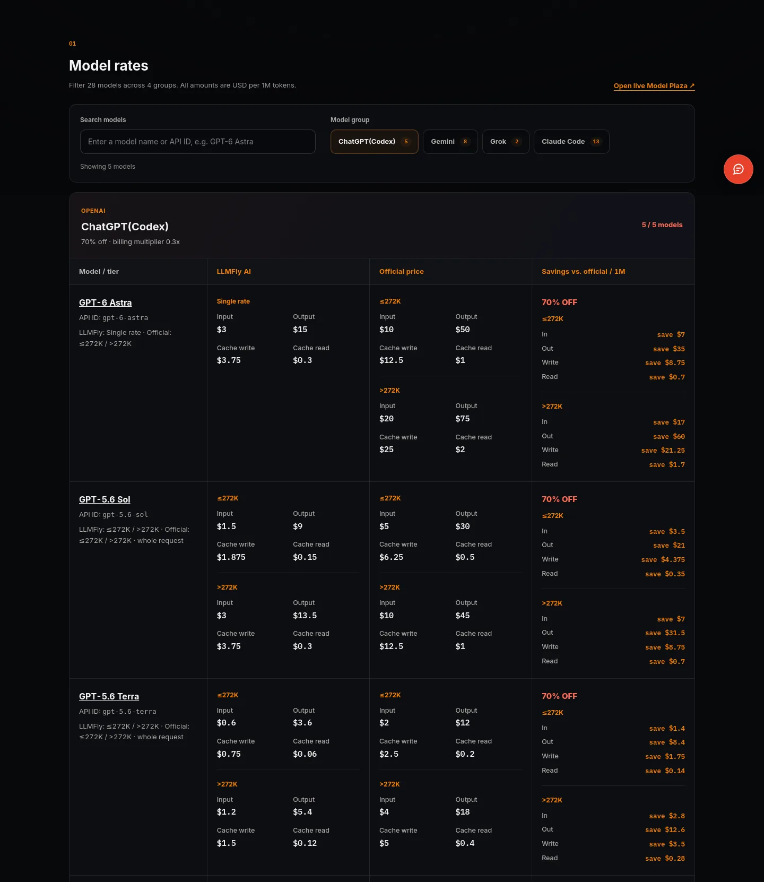Open the live Model Plaza link
This screenshot has height=882, width=764.
pyautogui.click(x=654, y=86)
